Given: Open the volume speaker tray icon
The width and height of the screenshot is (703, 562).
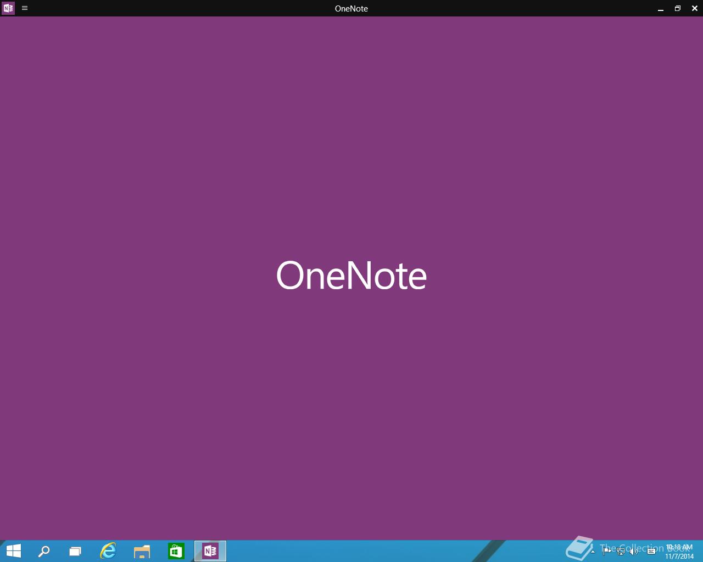Looking at the screenshot, I should tap(634, 551).
